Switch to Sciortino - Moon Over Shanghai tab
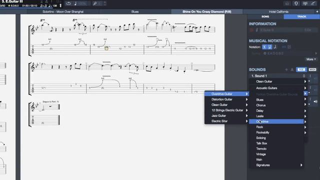The height and width of the screenshot is (180, 320). tap(63, 11)
